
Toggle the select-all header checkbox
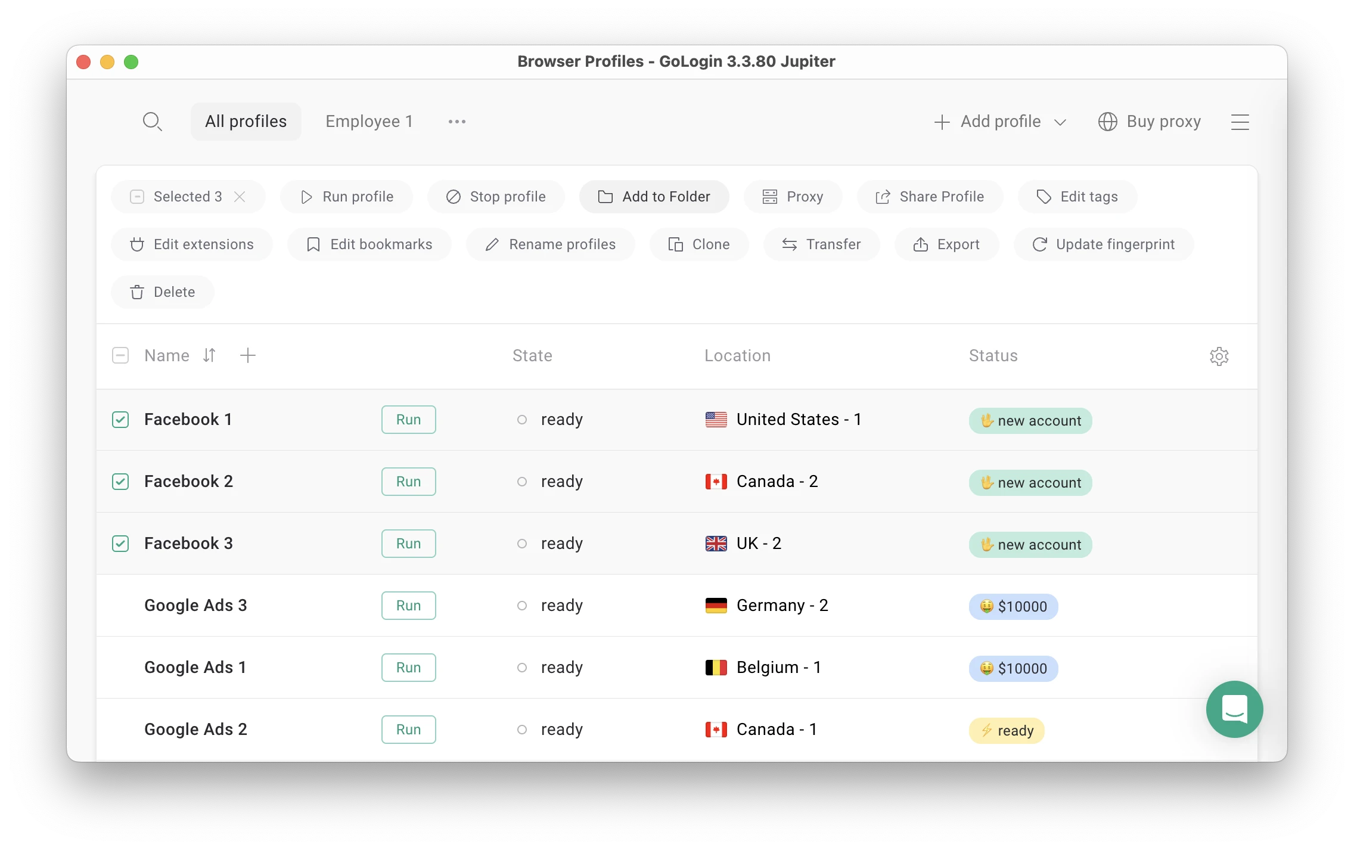(120, 356)
